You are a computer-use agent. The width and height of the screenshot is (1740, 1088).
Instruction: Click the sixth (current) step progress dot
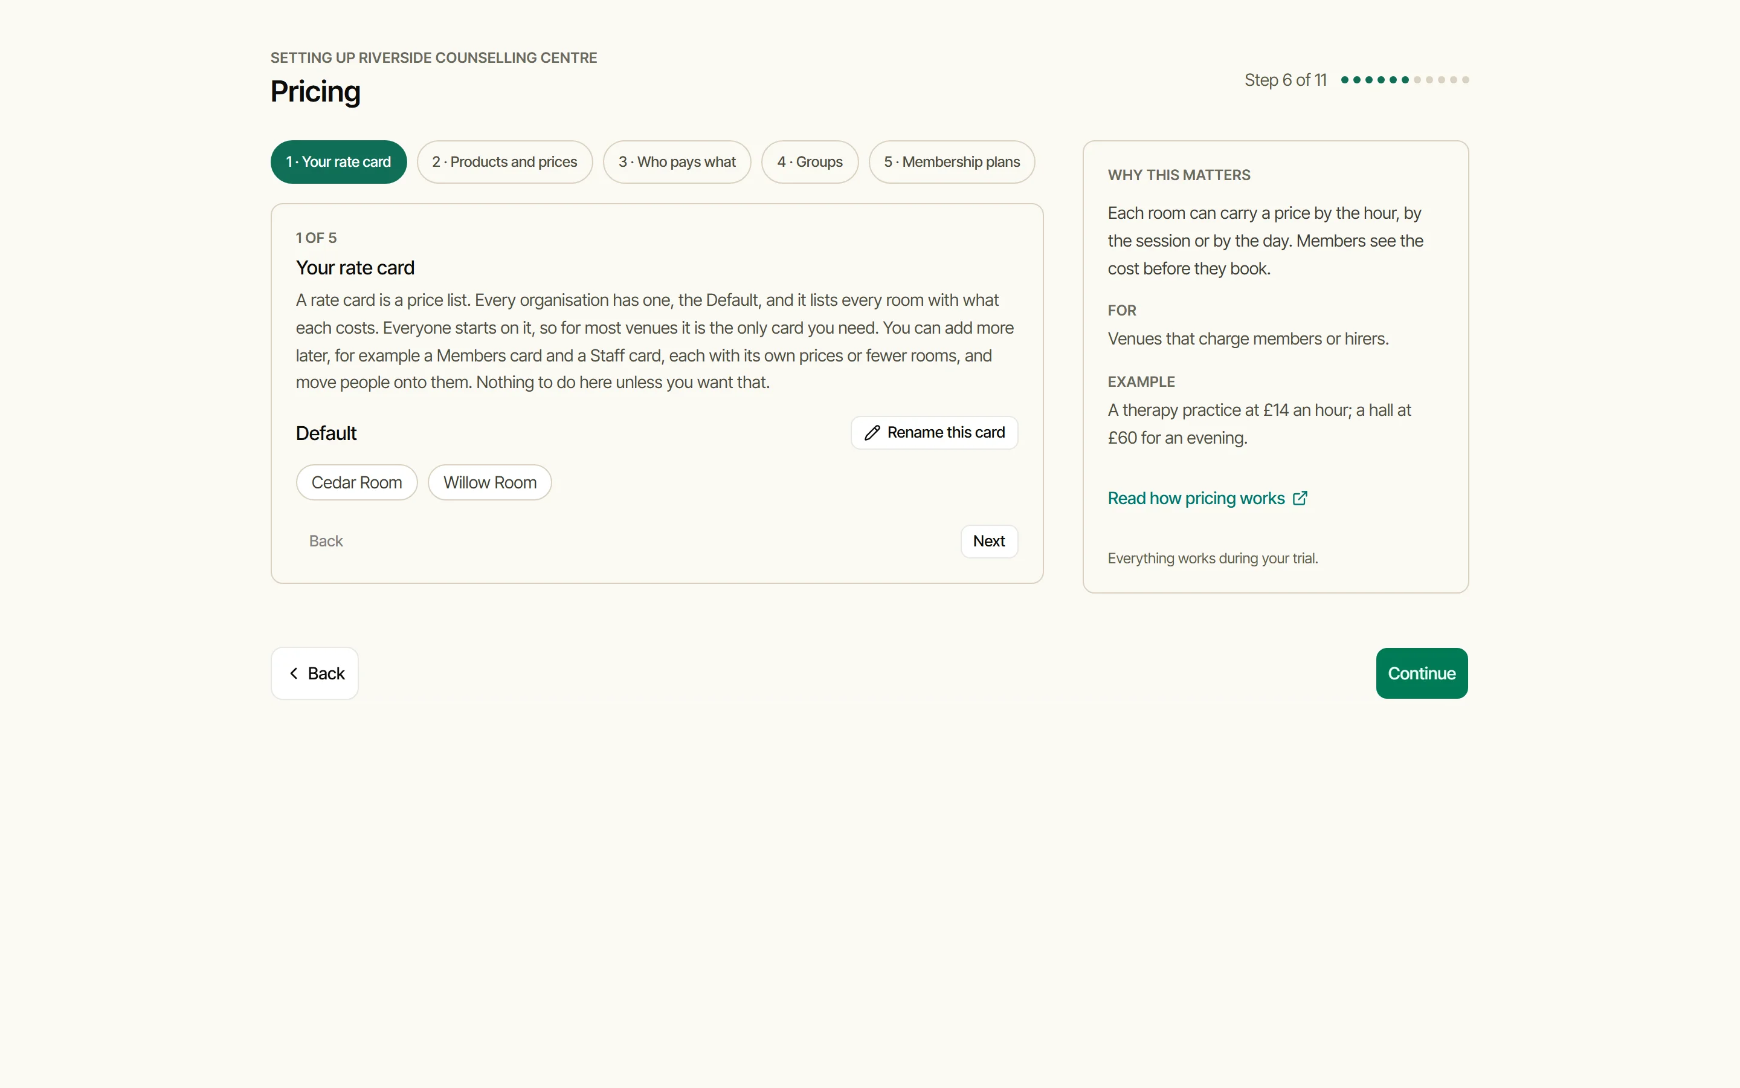[x=1405, y=80]
